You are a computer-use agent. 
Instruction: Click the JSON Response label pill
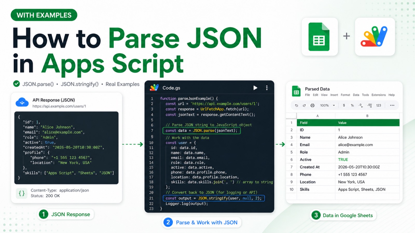click(x=66, y=214)
